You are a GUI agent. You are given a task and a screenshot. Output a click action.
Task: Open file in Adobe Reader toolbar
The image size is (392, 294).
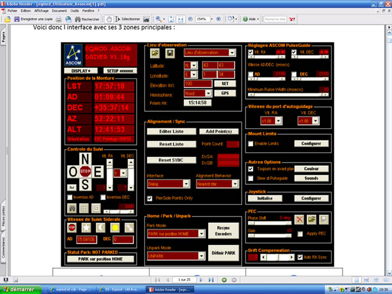click(7, 19)
